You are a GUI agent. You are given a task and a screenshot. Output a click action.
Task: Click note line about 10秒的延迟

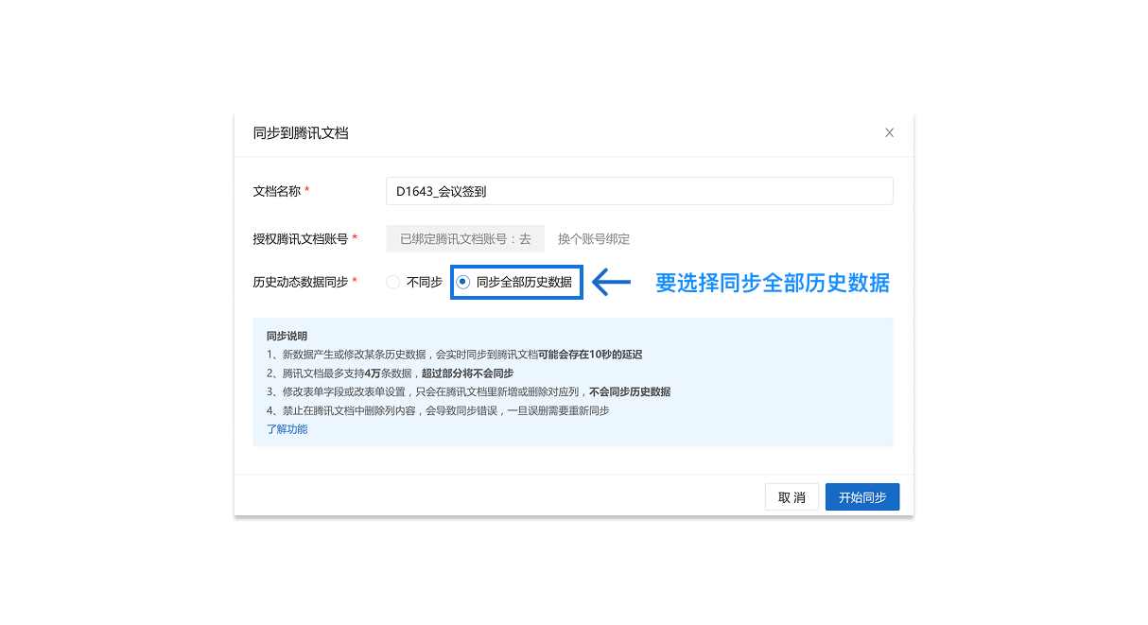[x=455, y=355]
